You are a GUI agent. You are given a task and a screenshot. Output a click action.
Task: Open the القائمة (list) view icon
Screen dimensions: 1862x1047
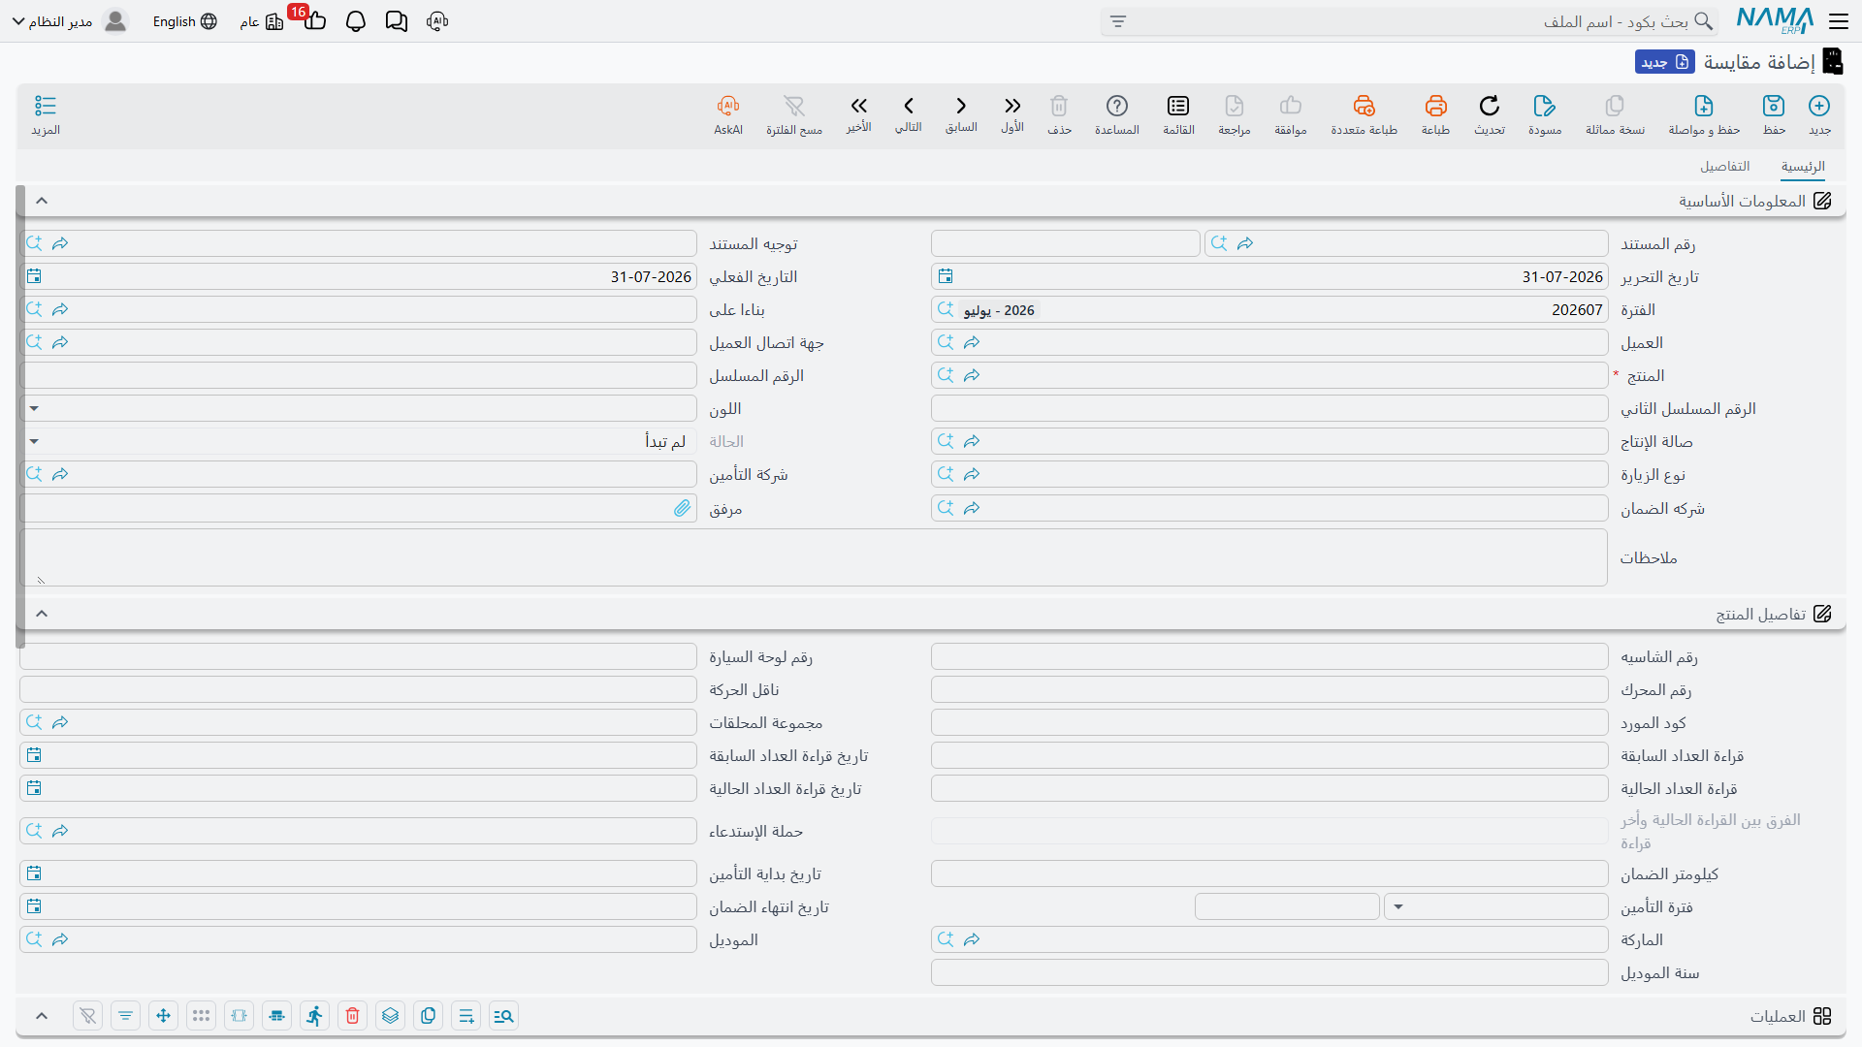point(1178,114)
